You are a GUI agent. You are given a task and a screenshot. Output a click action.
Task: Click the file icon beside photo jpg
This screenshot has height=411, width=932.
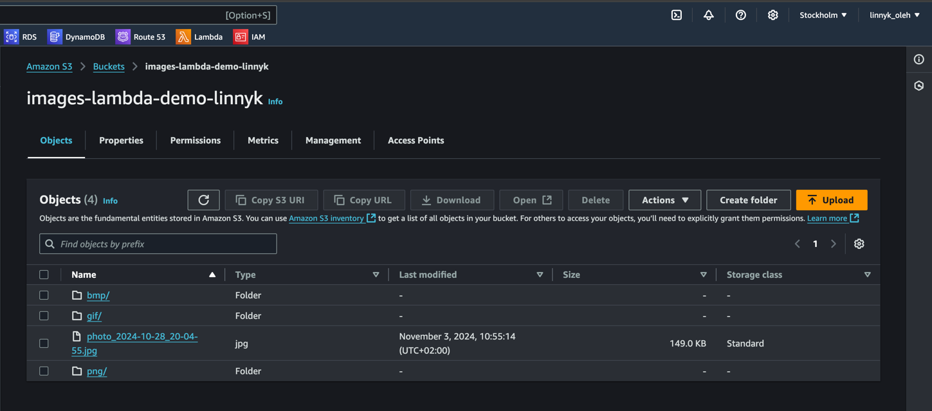[77, 336]
